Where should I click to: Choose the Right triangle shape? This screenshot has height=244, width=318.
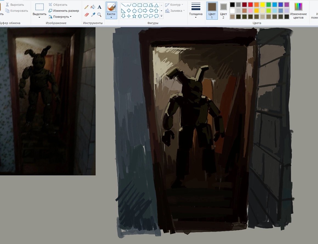[x=123, y=11]
